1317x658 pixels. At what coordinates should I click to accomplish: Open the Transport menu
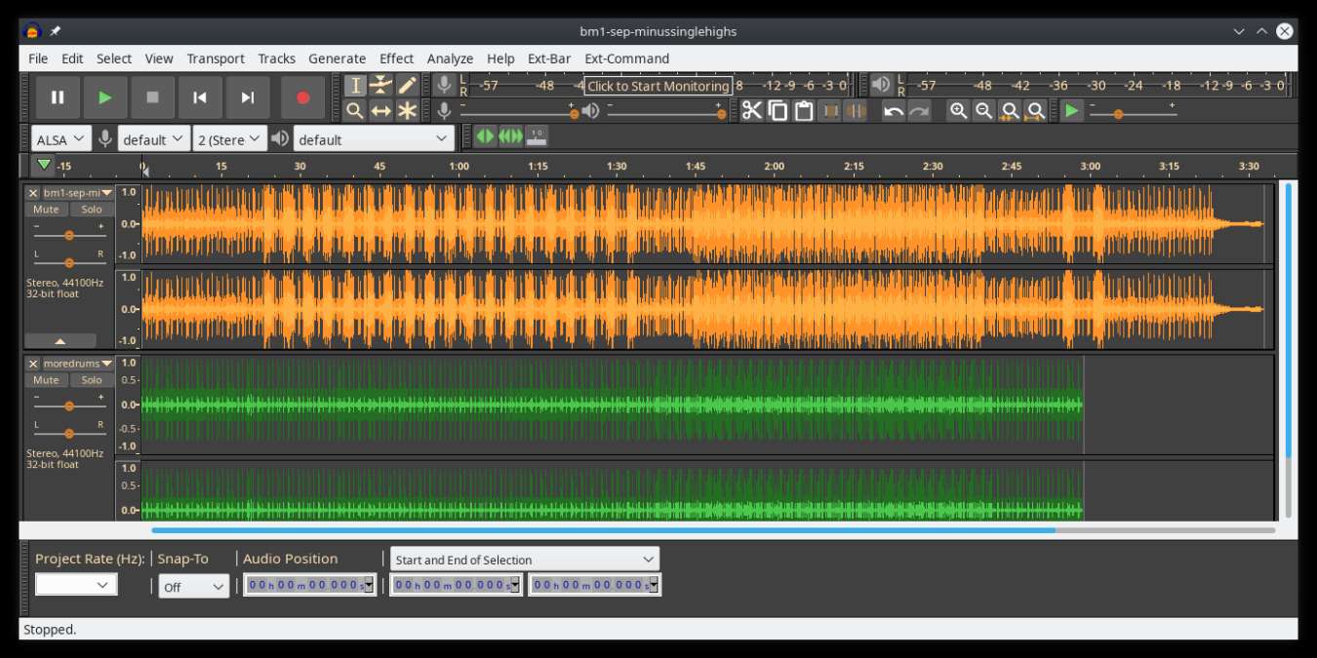tap(216, 58)
